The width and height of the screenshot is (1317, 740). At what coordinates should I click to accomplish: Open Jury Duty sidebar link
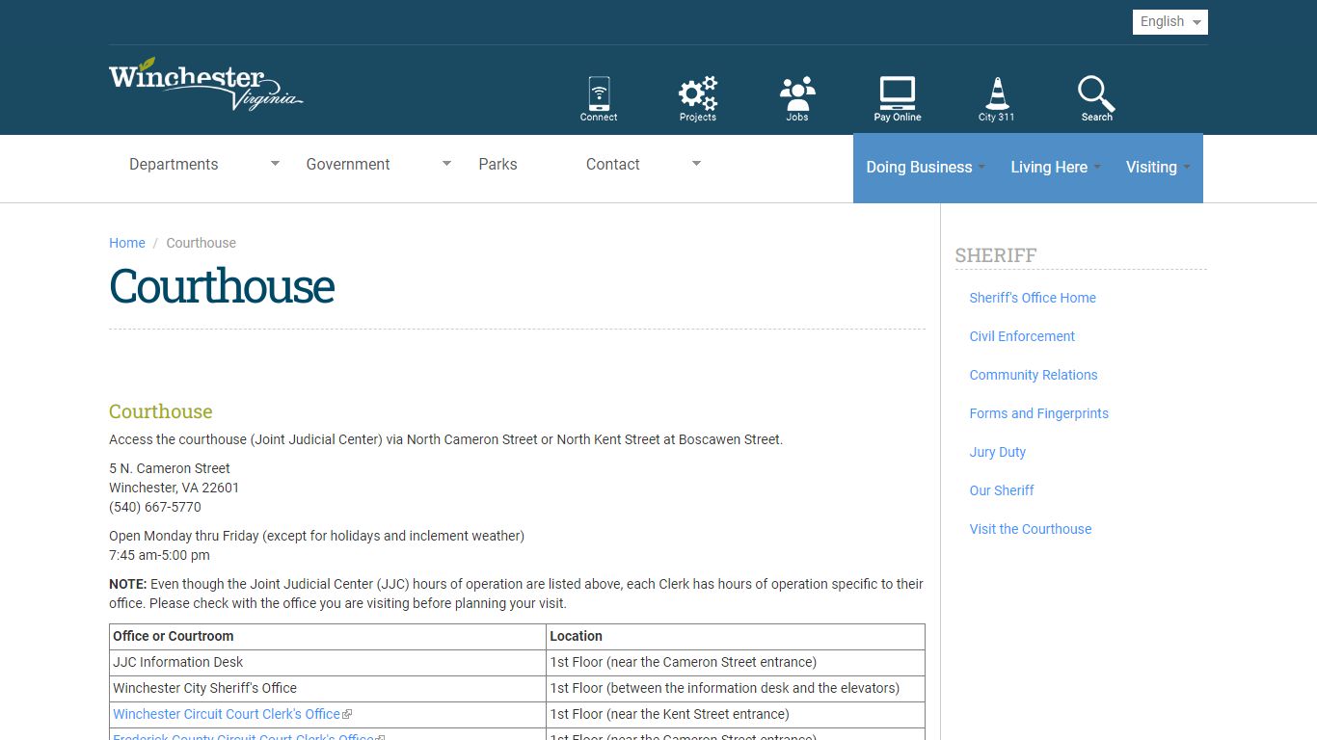coord(998,452)
